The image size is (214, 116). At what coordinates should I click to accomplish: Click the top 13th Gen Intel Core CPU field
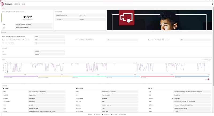(34, 24)
